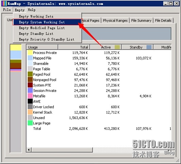This screenshot has width=181, height=164.
Task: Select Empty System Working Set
Action: coord(47,22)
